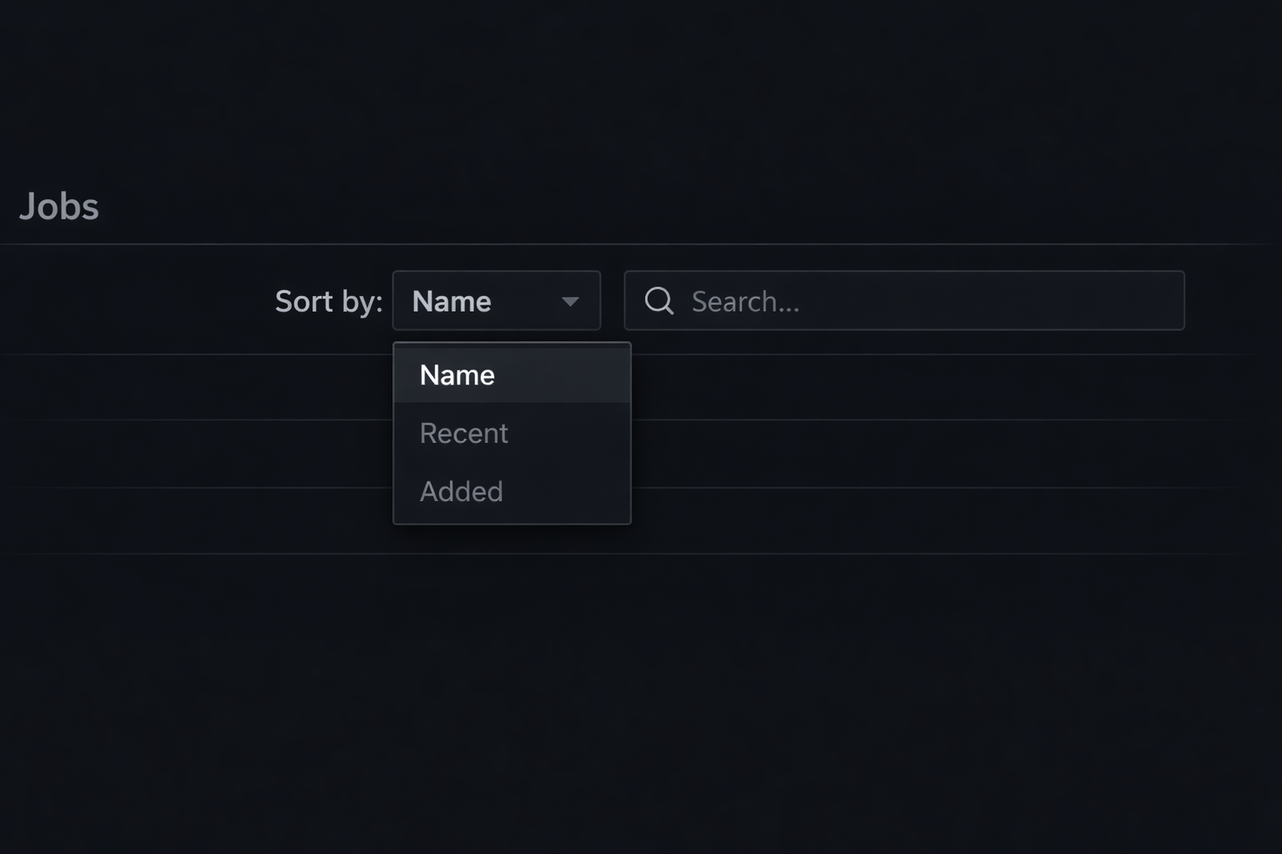Collapse the sort menu via its down arrow
This screenshot has width=1282, height=854.
click(570, 302)
